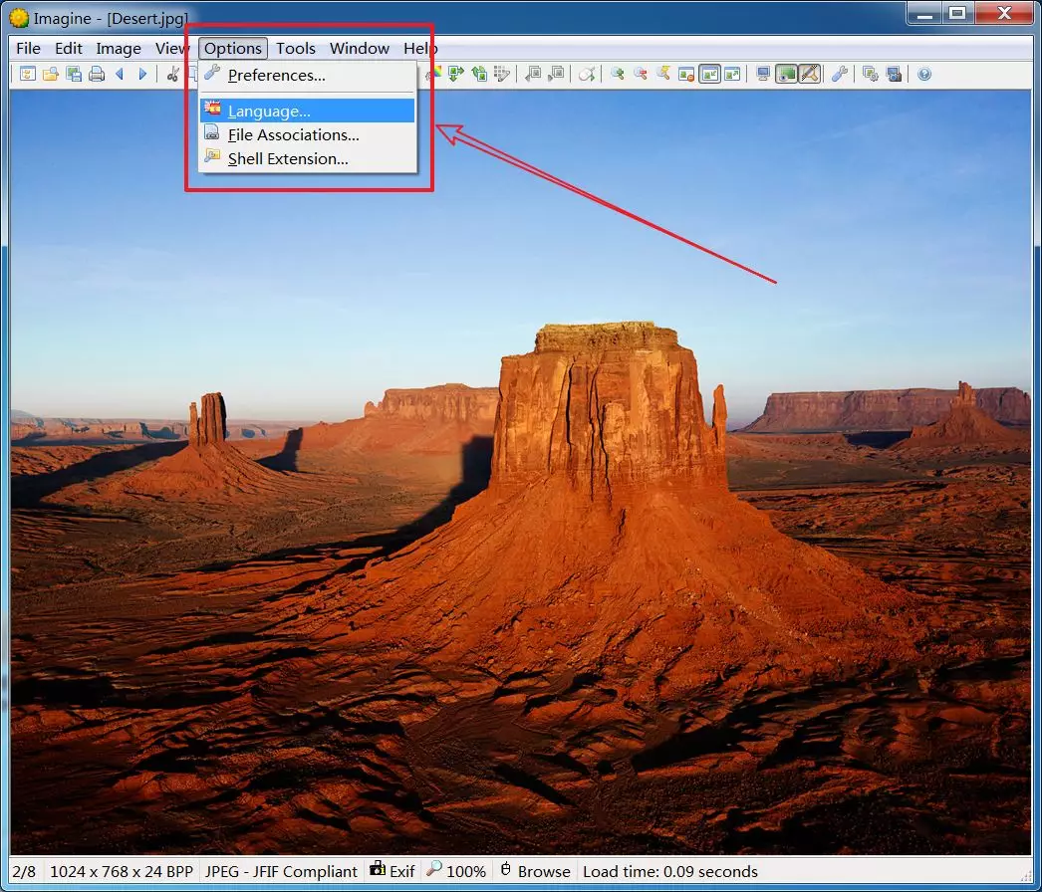
Task: Choose Preferences... from the Options menu
Action: pos(307,75)
